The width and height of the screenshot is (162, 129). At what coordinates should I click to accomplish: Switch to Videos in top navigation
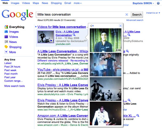[x=26, y=3]
